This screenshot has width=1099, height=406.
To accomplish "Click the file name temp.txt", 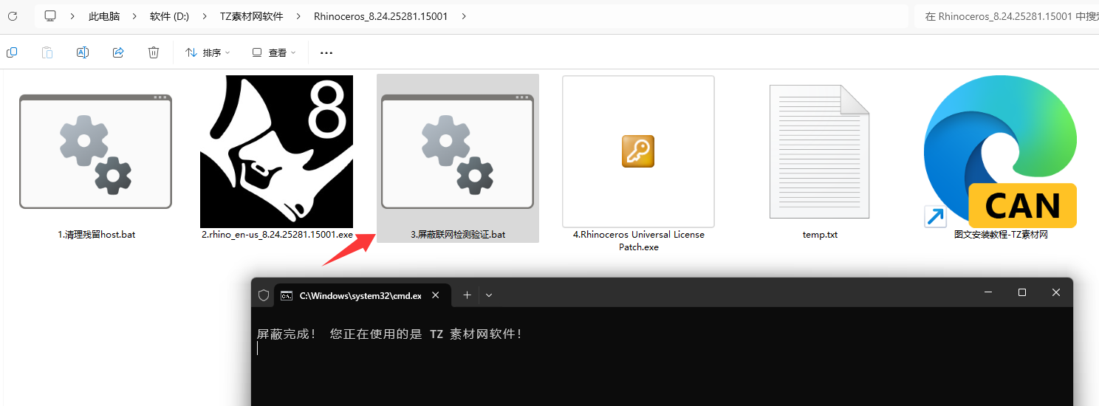I will point(820,235).
